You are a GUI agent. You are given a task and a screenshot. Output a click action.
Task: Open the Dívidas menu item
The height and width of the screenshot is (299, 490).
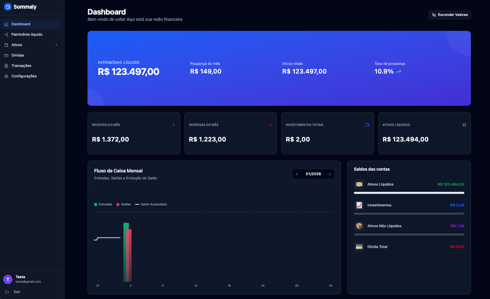(17, 55)
